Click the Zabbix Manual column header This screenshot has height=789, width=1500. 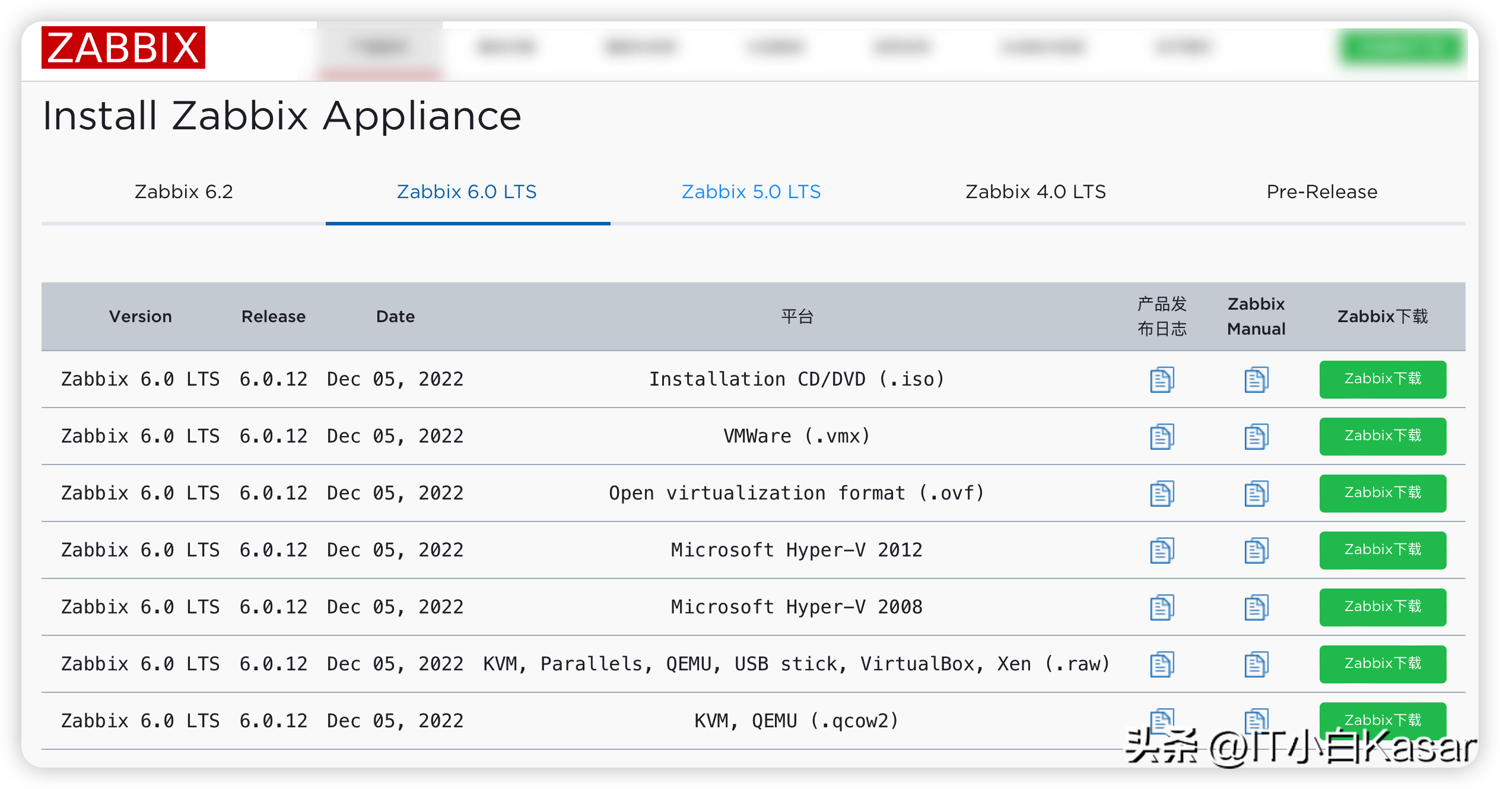click(1256, 316)
